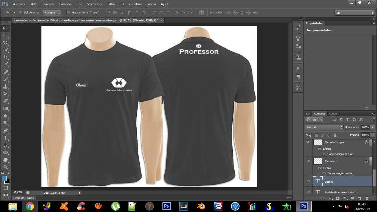The width and height of the screenshot is (377, 212).
Task: Click the Propriedades panel title
Action: pos(314,23)
